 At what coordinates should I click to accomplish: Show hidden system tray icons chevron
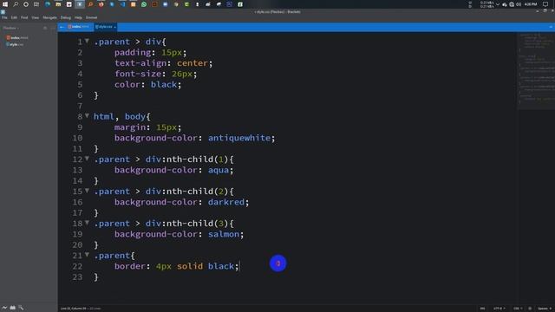point(497,4)
